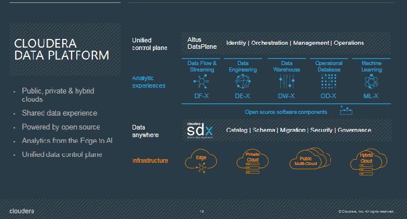Screen dimensions: 407x219
Task: Click the Machine Learning atom icon
Action: (x=371, y=81)
